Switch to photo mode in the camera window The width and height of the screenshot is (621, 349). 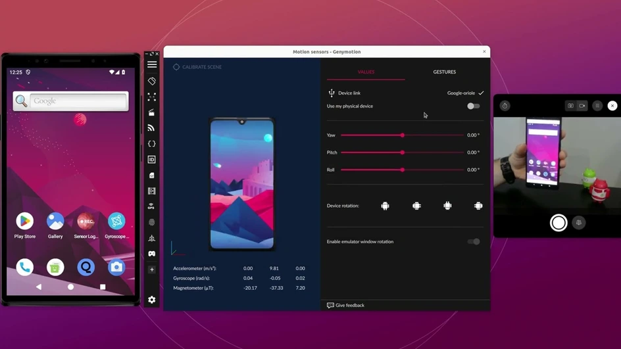[570, 106]
